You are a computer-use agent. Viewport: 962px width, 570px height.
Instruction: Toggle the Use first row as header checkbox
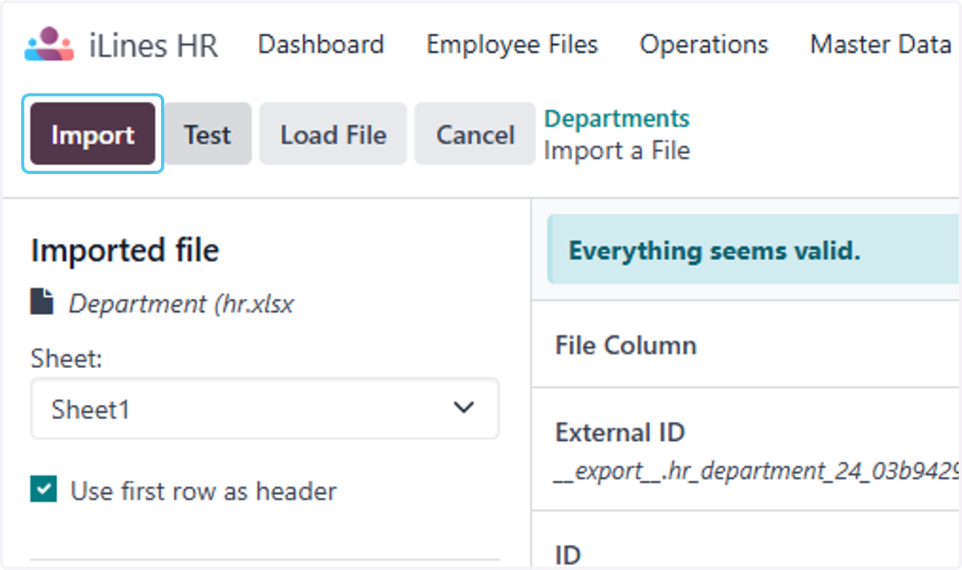point(43,489)
